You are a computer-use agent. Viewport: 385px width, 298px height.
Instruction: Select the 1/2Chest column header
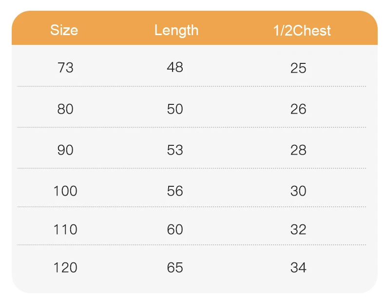tap(302, 31)
